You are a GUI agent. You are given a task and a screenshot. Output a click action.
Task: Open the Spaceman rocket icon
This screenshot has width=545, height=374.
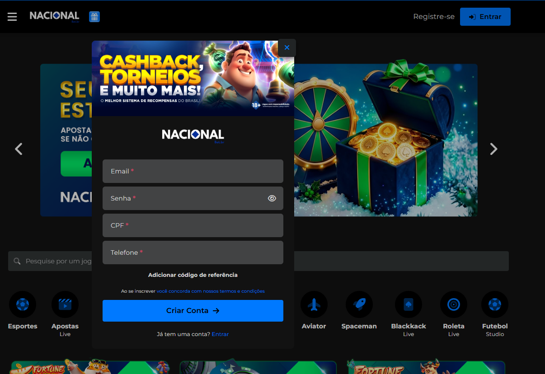[x=359, y=304]
